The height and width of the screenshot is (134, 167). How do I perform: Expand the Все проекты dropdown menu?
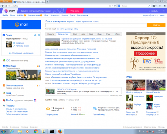click(82, 15)
